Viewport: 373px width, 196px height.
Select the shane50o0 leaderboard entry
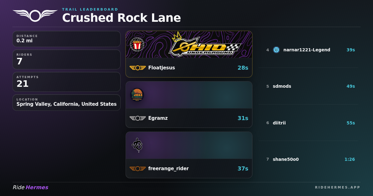(x=308, y=159)
